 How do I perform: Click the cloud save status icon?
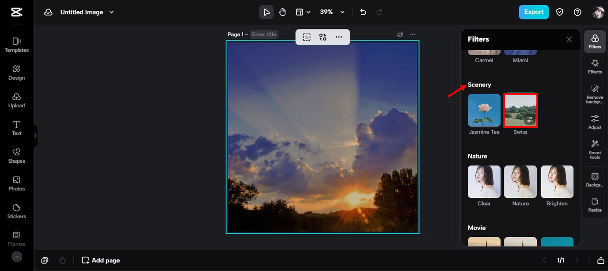[x=48, y=12]
